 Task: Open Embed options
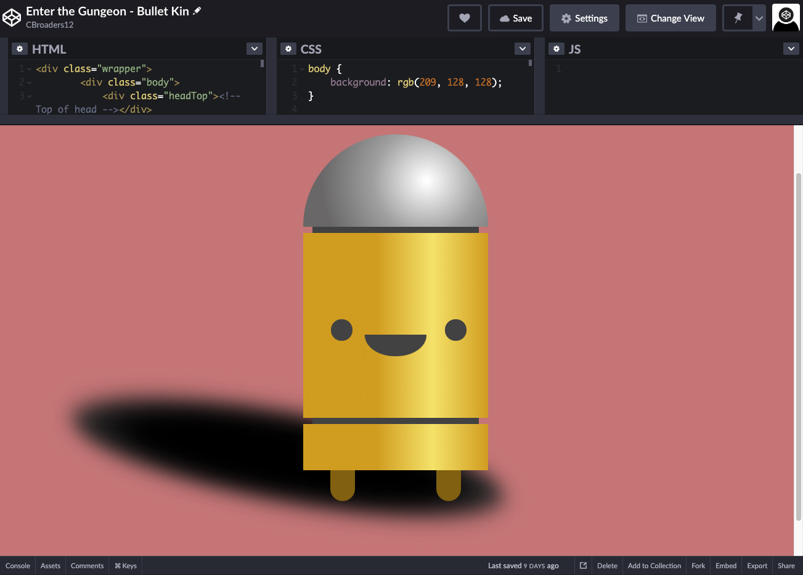tap(726, 566)
